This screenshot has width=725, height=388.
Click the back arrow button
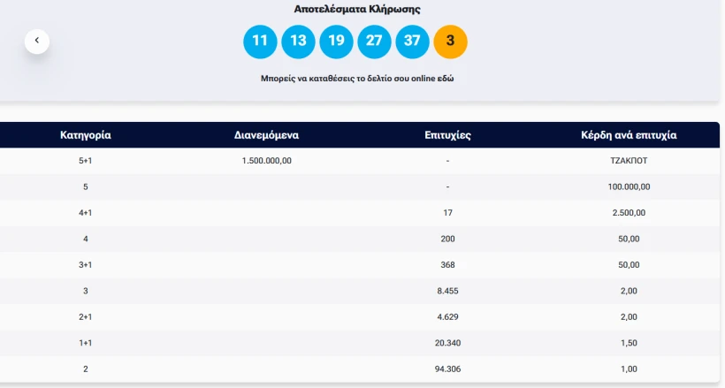pyautogui.click(x=37, y=41)
